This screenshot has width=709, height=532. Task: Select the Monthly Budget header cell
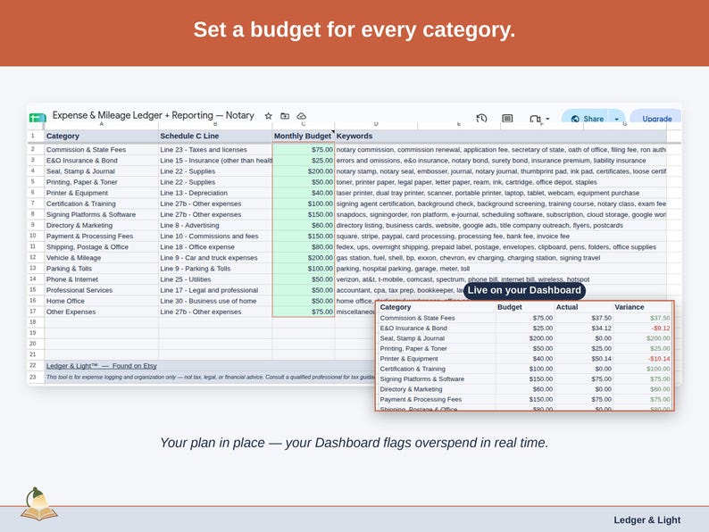pos(304,136)
